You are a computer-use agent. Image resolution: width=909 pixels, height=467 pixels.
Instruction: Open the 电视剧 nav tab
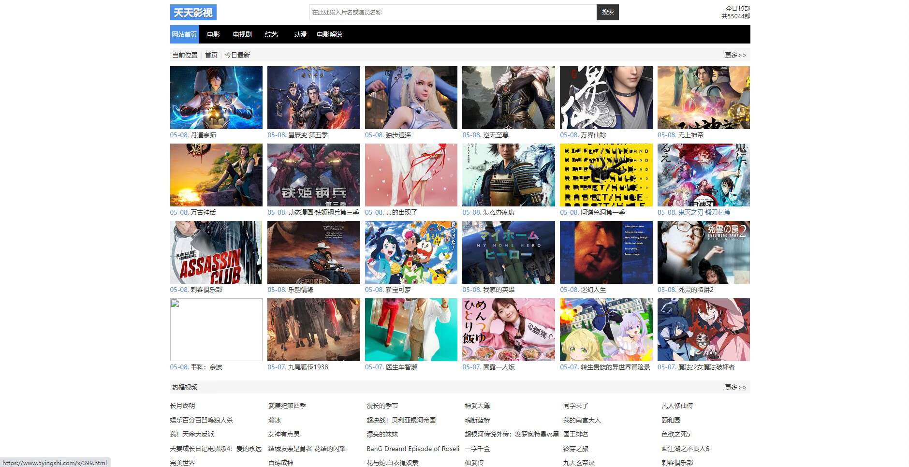tap(242, 34)
